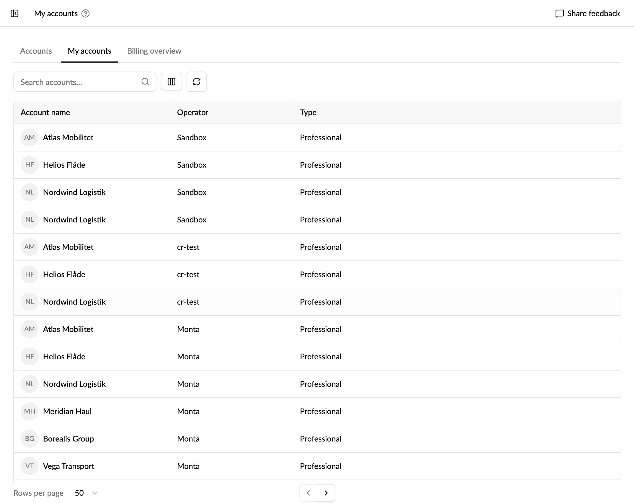Open the Rows per page 50 dropdown
This screenshot has height=503, width=634.
click(x=86, y=493)
